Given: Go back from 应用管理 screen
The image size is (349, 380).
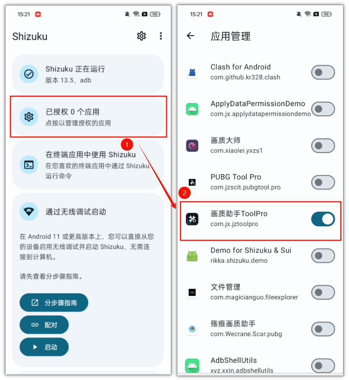Looking at the screenshot, I should pos(190,36).
